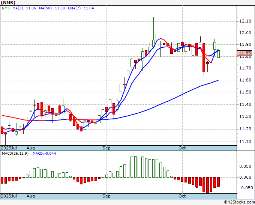
Task: Click the Oct marker on price chart axis
Action: [182, 148]
